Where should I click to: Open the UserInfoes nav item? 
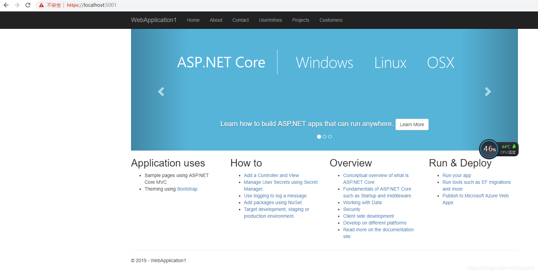[x=271, y=20]
